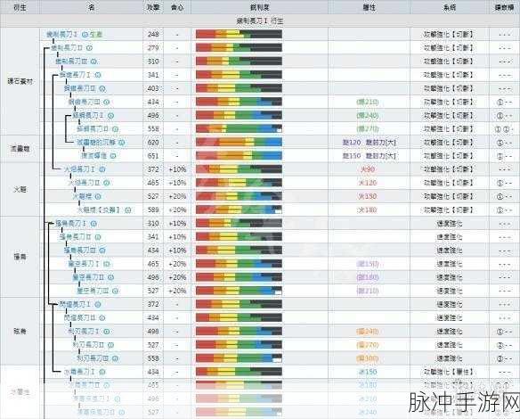Click the sharpness bar of the 620 weapon
Viewport: 520px width, 419px height.
coord(239,143)
